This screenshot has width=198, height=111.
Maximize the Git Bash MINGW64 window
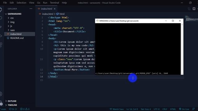coord(173,21)
